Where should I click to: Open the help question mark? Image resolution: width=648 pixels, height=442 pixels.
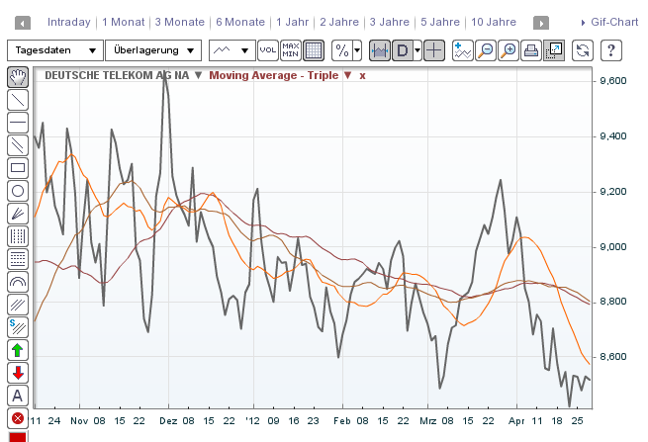click(x=610, y=50)
